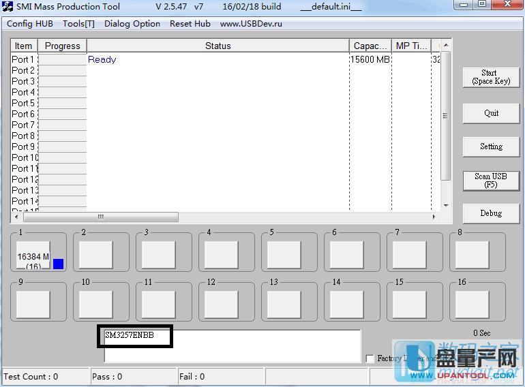Open the Setting button
The width and height of the screenshot is (525, 387).
click(x=491, y=146)
